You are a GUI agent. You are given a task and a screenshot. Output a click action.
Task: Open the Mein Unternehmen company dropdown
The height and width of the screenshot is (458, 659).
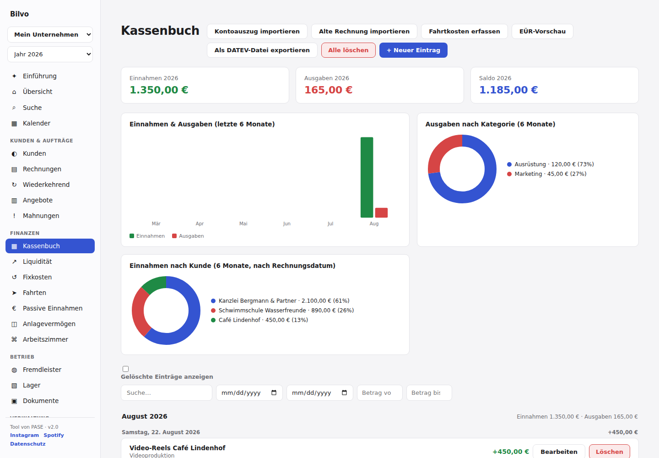click(x=50, y=34)
